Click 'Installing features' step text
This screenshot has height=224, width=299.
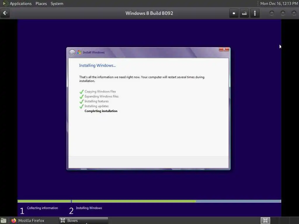(96, 101)
